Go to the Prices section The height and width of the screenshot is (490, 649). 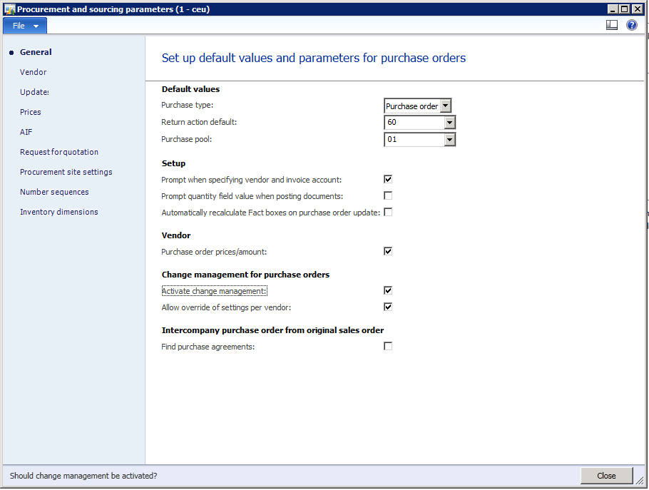coord(31,112)
